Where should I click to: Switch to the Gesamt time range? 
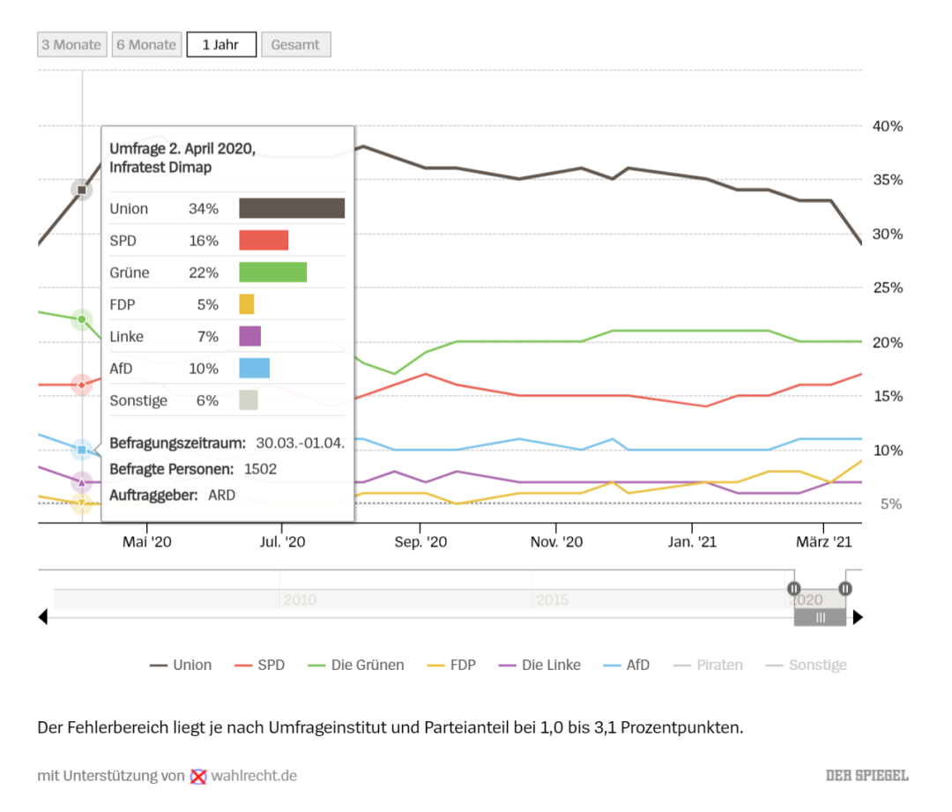click(x=296, y=44)
